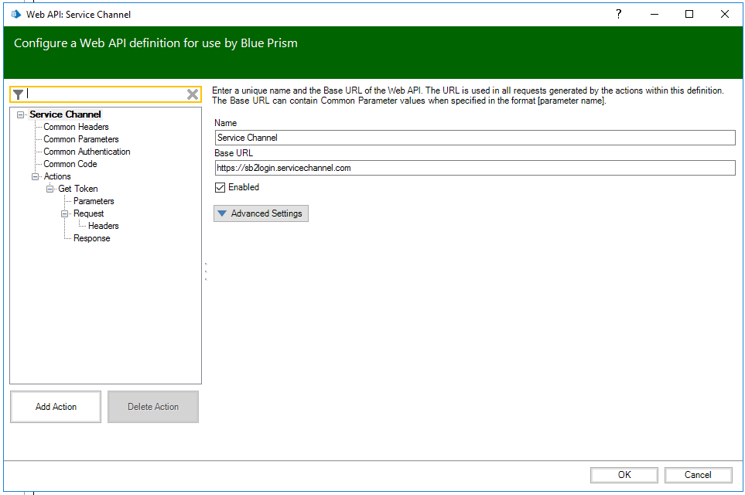The width and height of the screenshot is (745, 495).
Task: Click the Blue Prism window icon
Action: click(15, 14)
